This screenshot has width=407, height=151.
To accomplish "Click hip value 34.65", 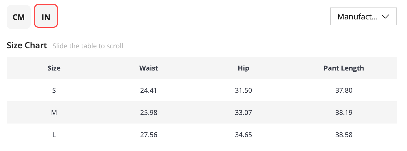I will tap(244, 135).
